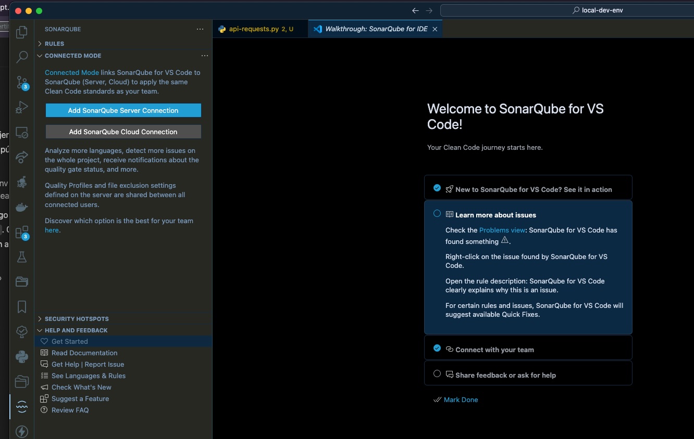Image resolution: width=694 pixels, height=439 pixels.
Task: Open the octopus-like icon above Docker
Action: coord(22,182)
